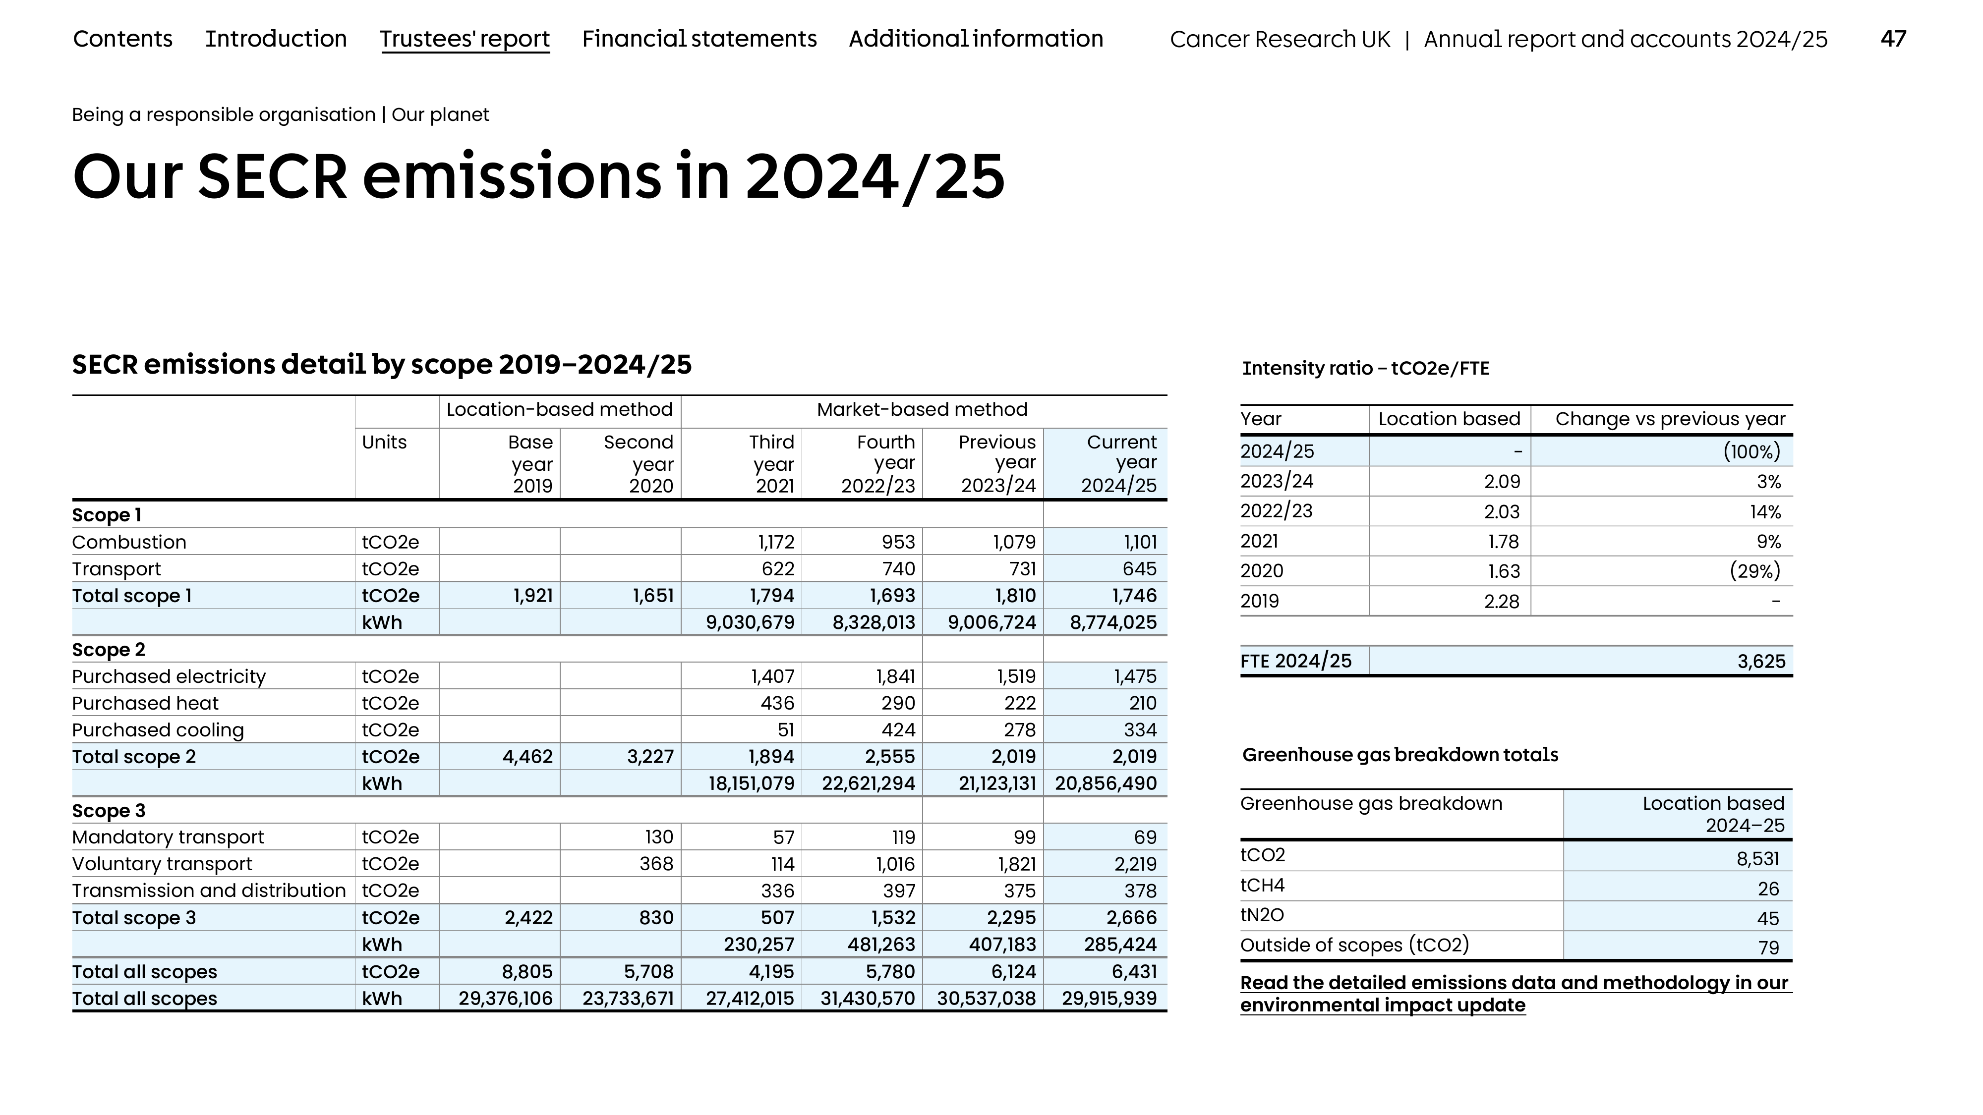
Task: Click the main heading Our SECR emissions in 2024/25
Action: coord(538,177)
